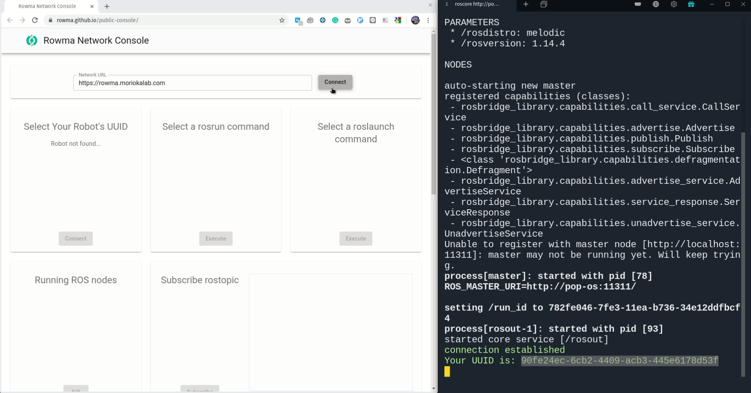
Task: Focus the Network URL input field
Action: [192, 83]
